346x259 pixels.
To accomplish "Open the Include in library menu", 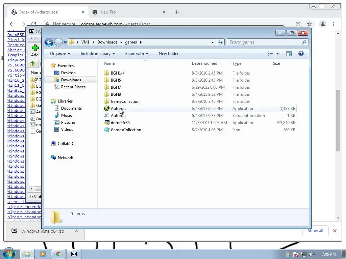I will pyautogui.click(x=98, y=54).
